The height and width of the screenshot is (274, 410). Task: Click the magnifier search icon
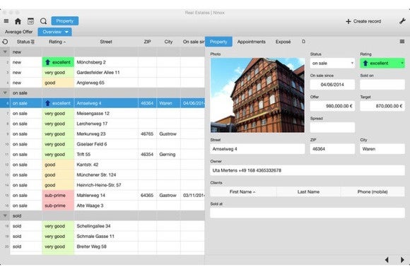43,21
